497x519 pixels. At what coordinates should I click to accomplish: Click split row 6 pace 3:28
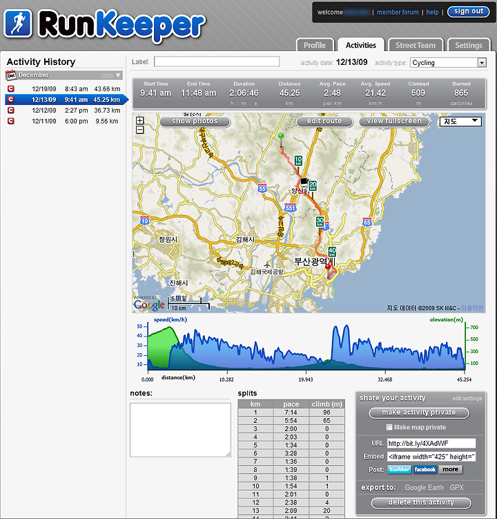(291, 453)
